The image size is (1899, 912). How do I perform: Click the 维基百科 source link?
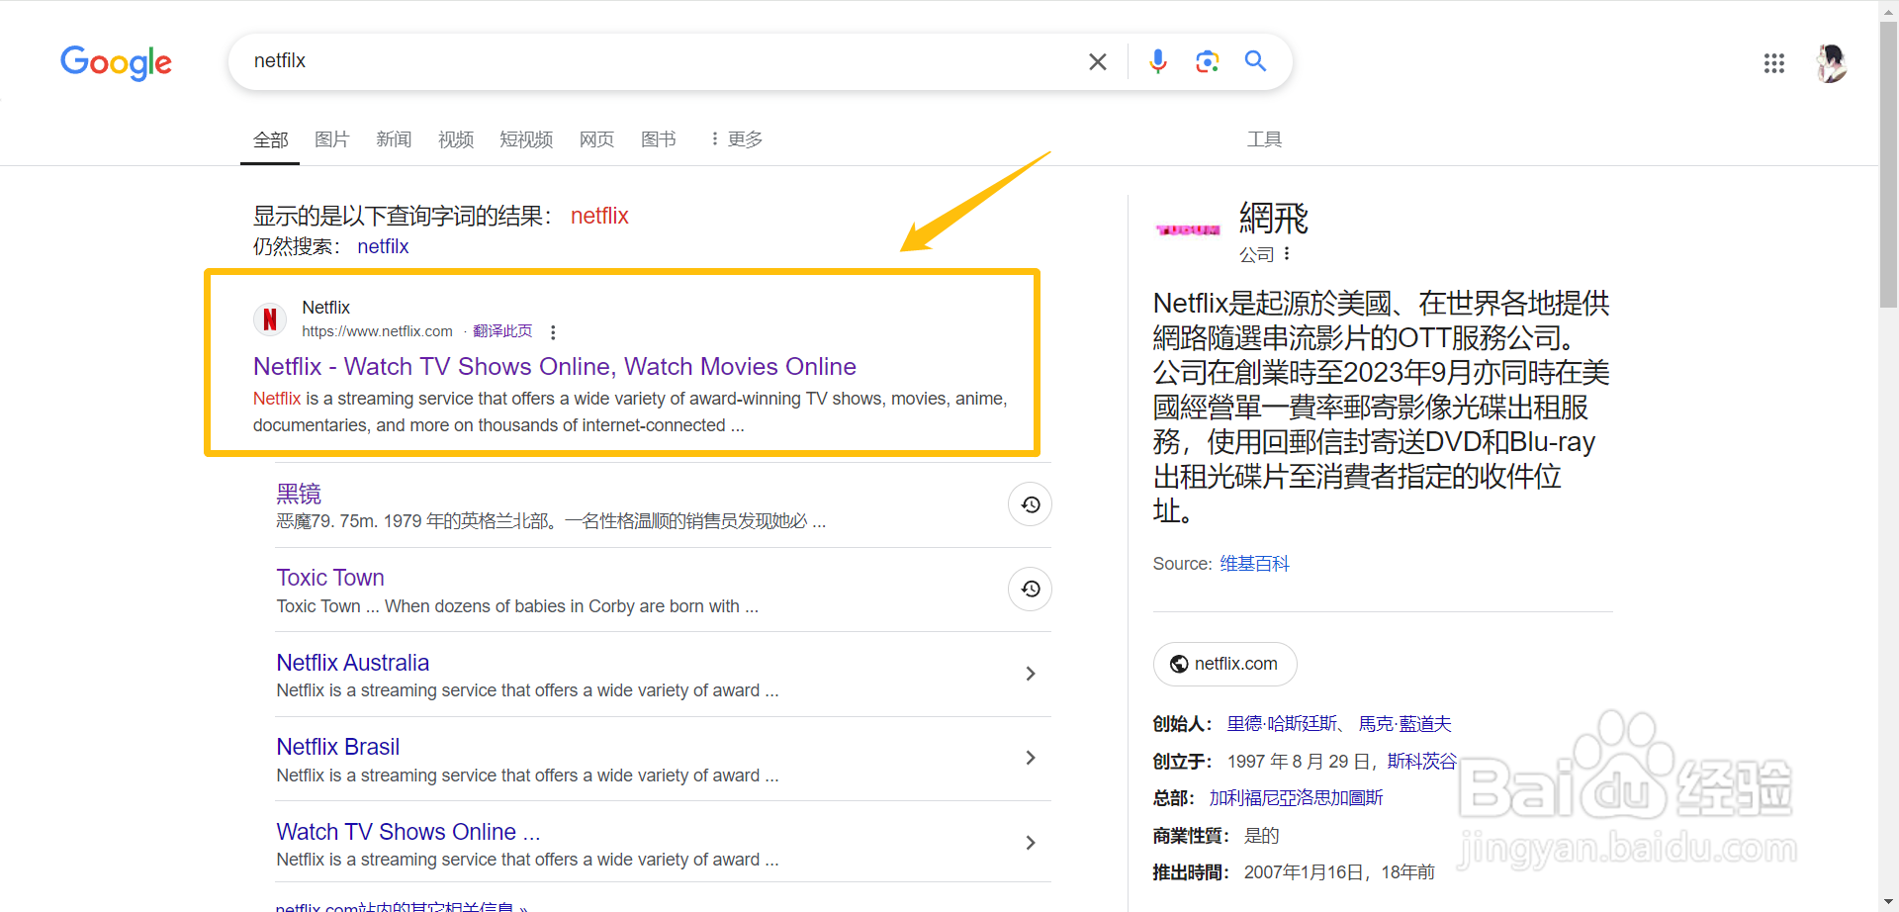tap(1254, 564)
